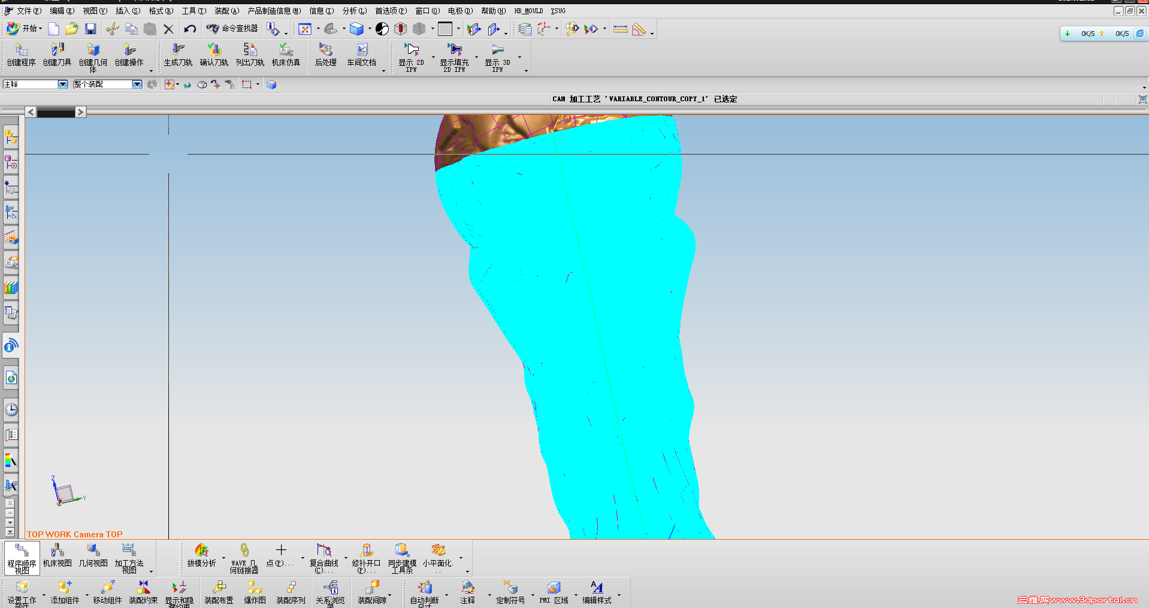
Task: Click the Create Operation (创建操作) icon
Action: click(x=129, y=55)
